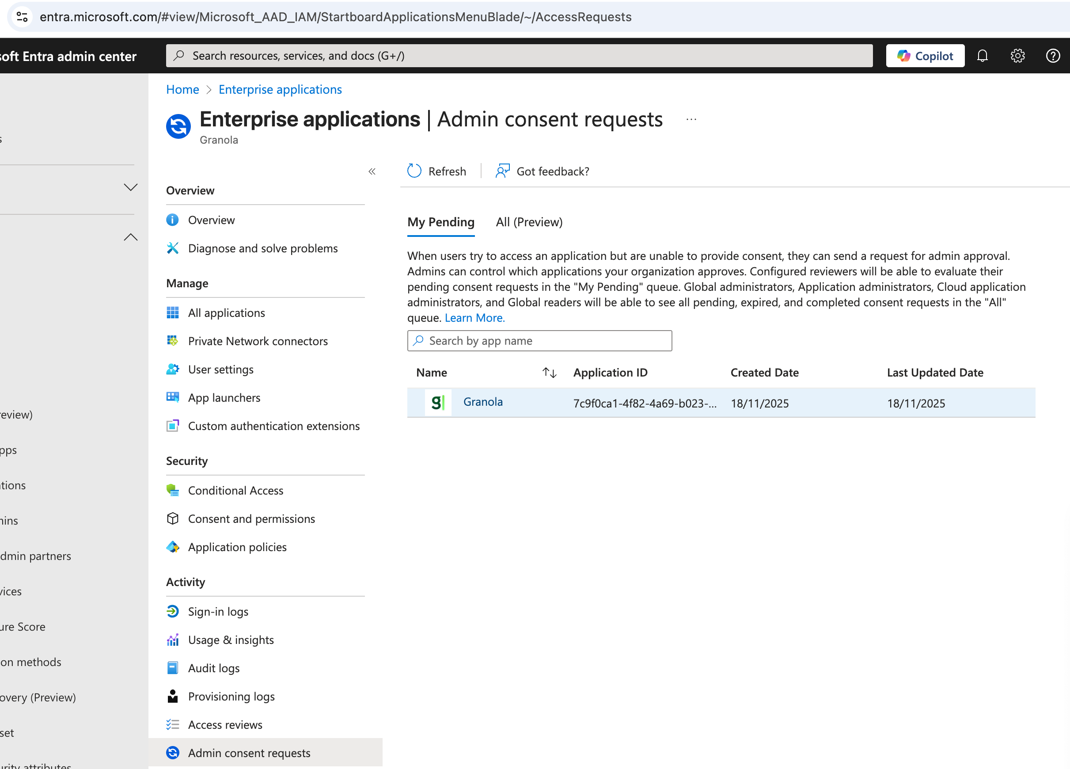
Task: Expand the collapsed left navigation section
Action: tap(131, 187)
